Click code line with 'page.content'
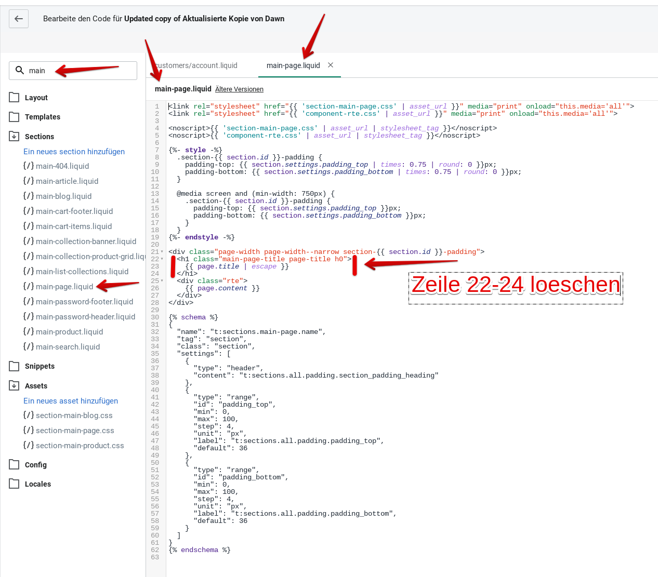The image size is (658, 577). point(222,288)
